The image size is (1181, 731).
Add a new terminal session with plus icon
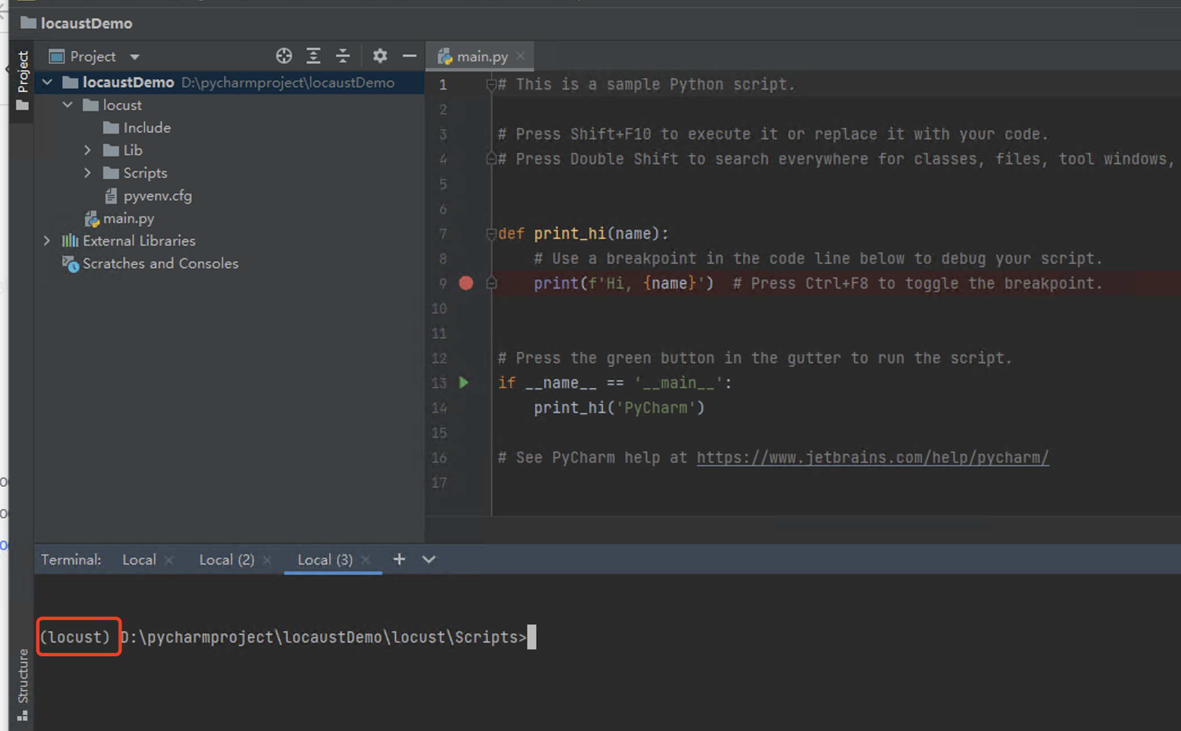399,560
